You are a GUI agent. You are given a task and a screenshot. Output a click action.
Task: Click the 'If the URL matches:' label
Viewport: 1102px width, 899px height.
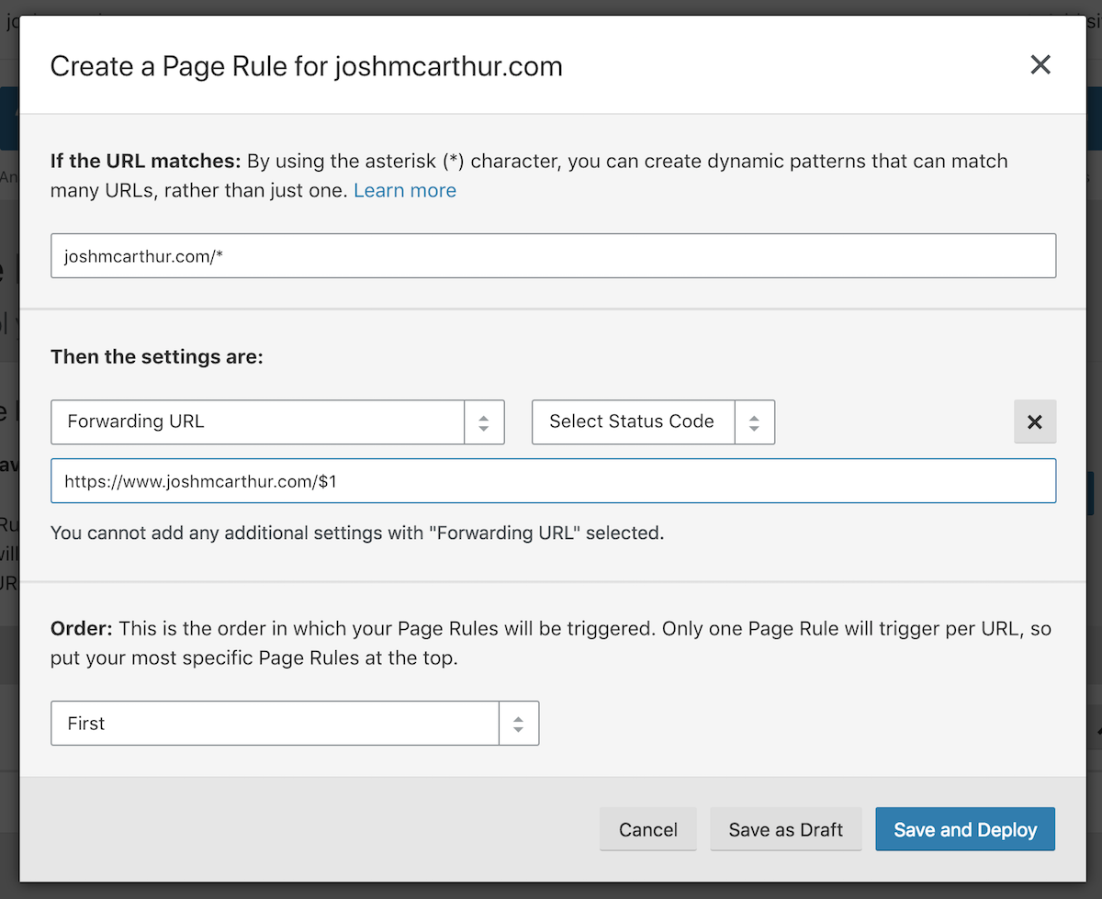[x=145, y=162]
